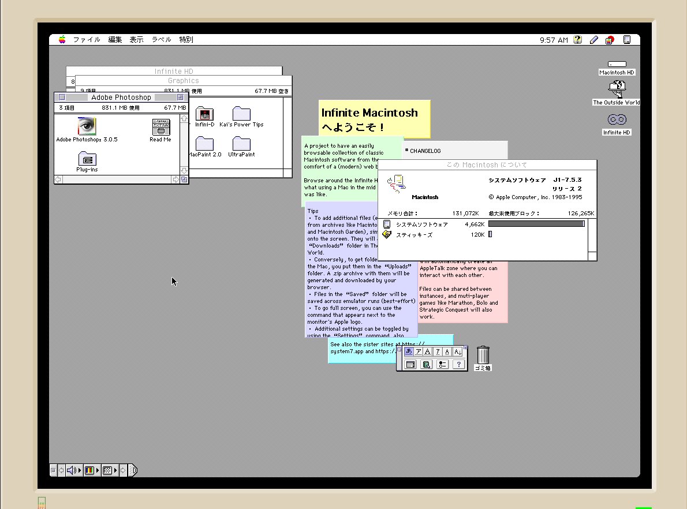Open the help question-mark menu icon
Screen dimensions: 687x509
577,39
